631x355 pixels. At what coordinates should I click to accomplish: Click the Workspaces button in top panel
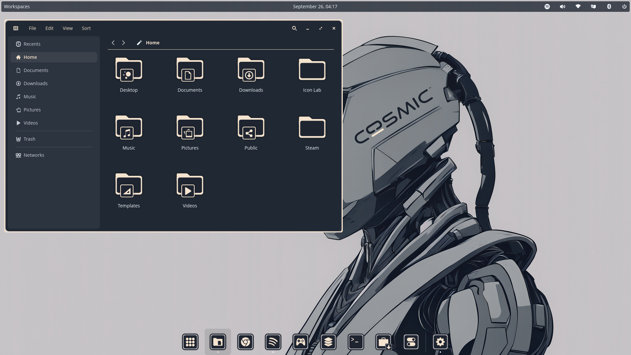tap(17, 7)
